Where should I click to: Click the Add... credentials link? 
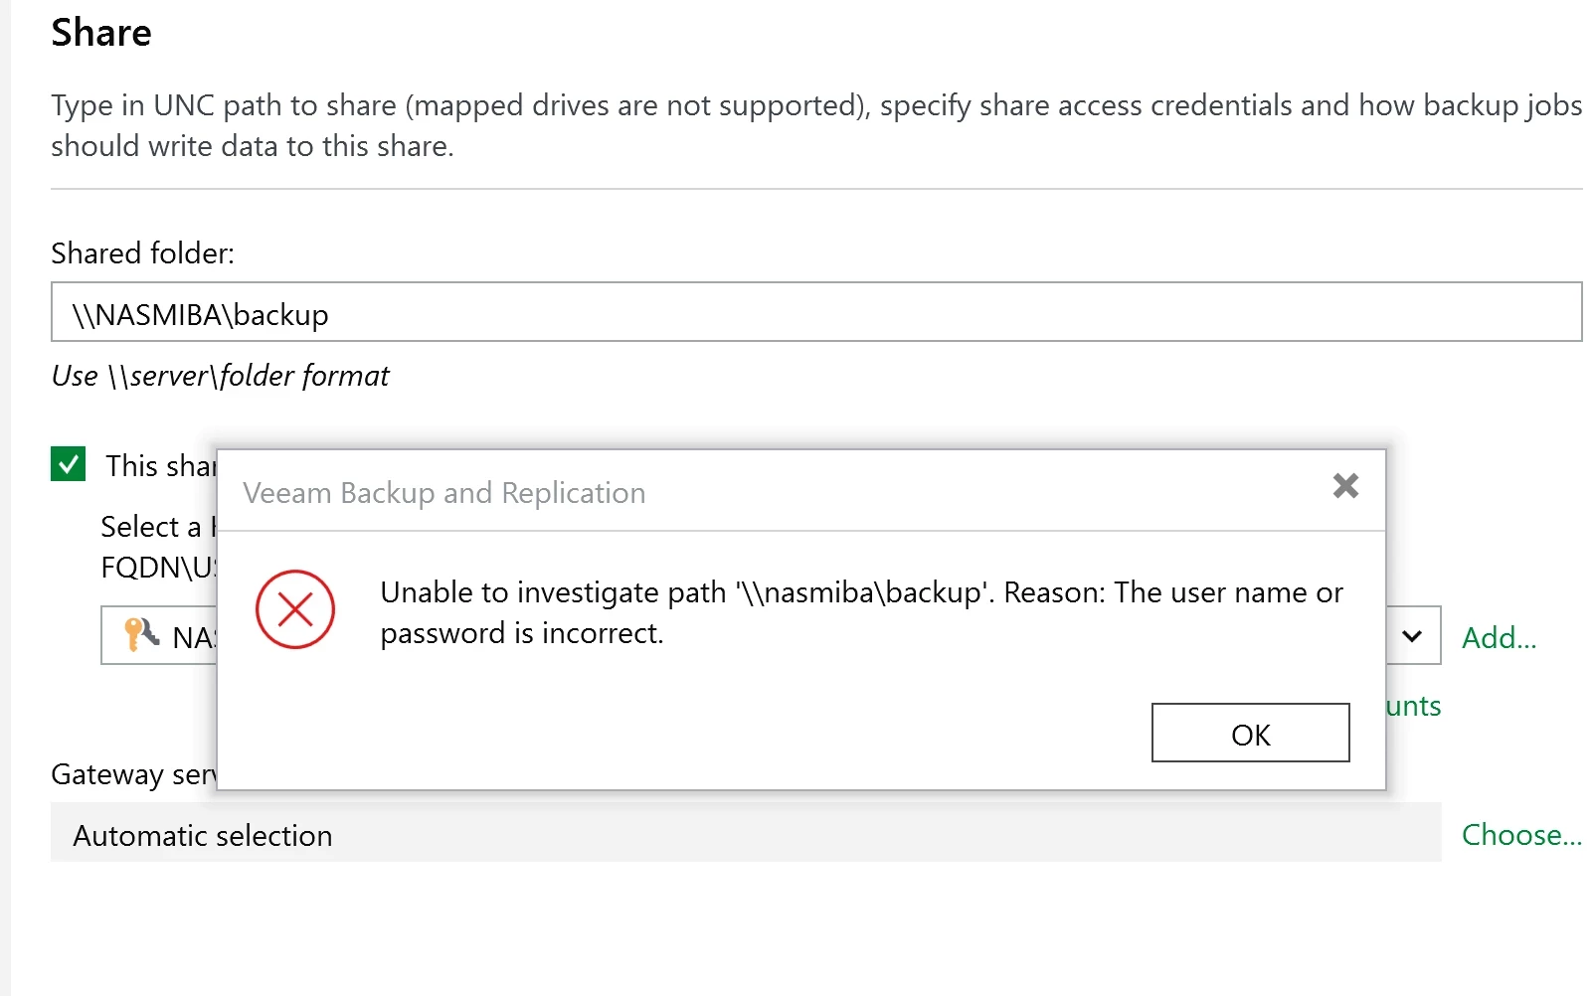[x=1499, y=638]
